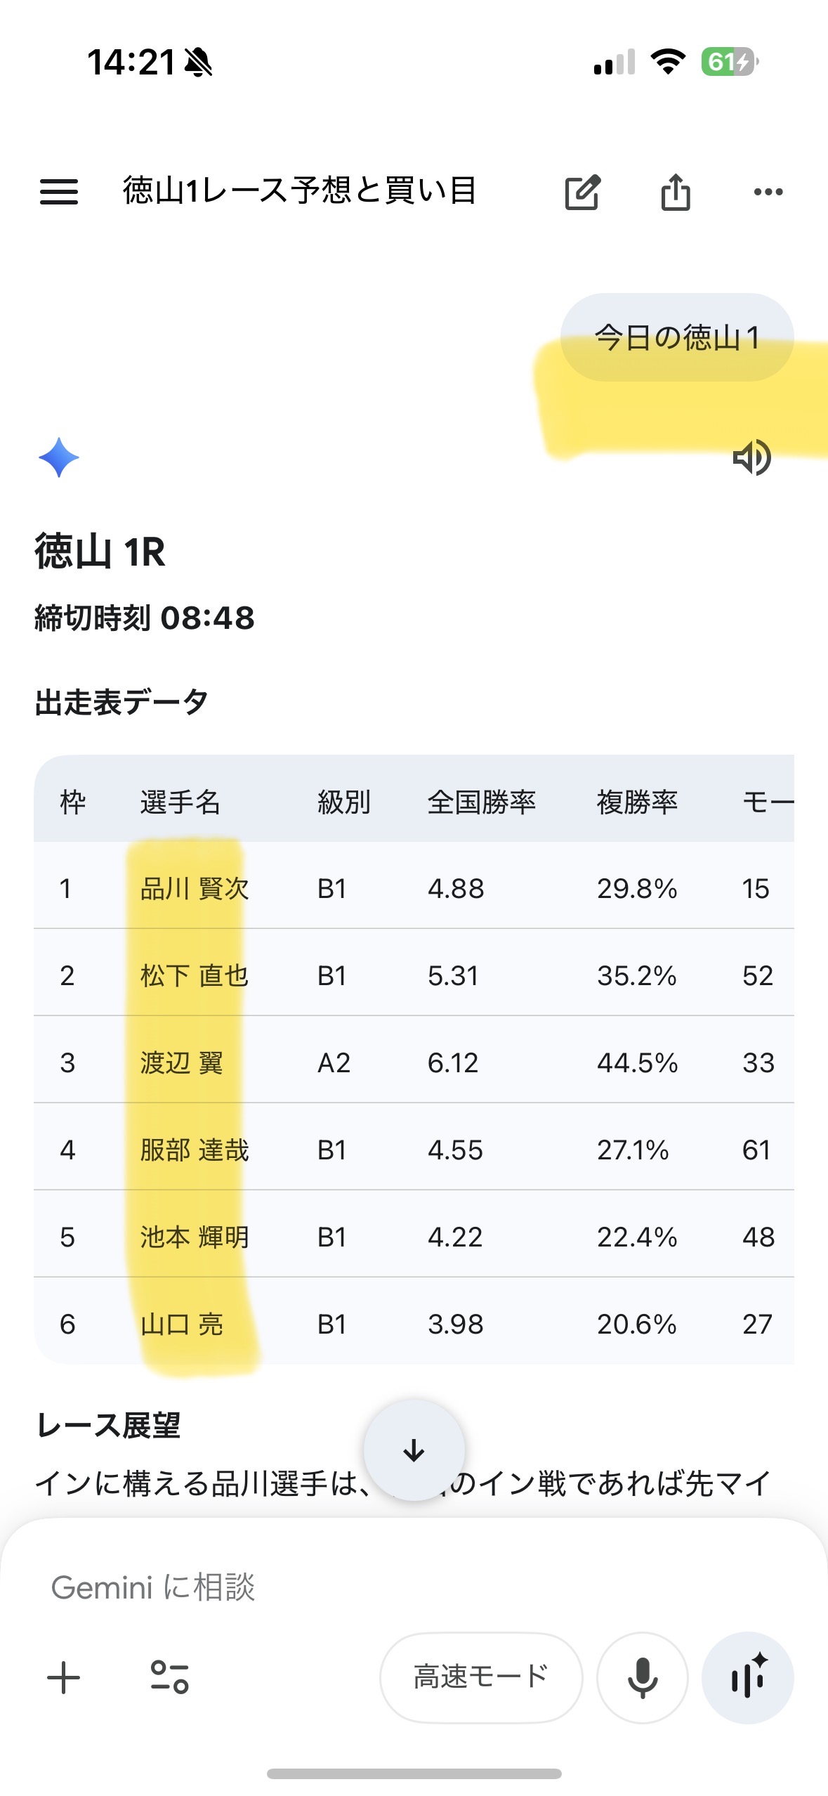The width and height of the screenshot is (828, 1796).
Task: Tap the 選手名 column header
Action: pyautogui.click(x=180, y=802)
